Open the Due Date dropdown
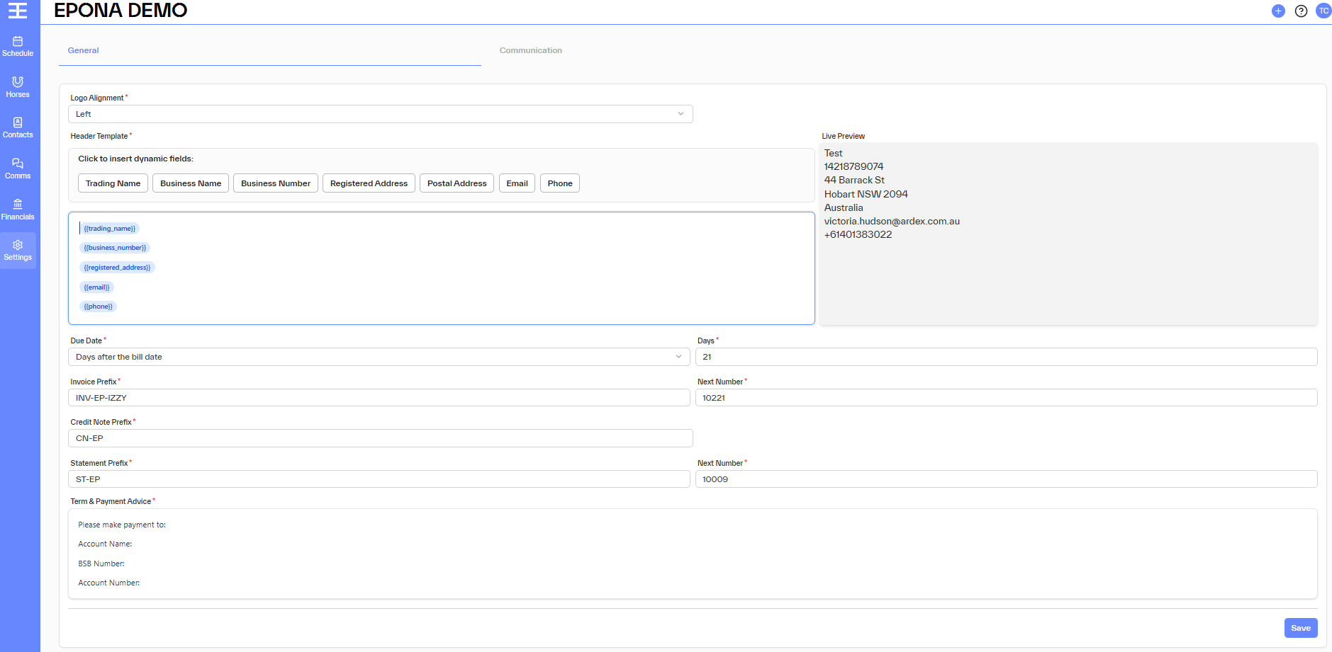The width and height of the screenshot is (1332, 652). [x=379, y=357]
